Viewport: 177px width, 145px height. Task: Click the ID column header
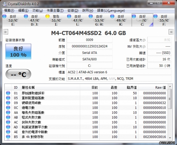pos(16,87)
